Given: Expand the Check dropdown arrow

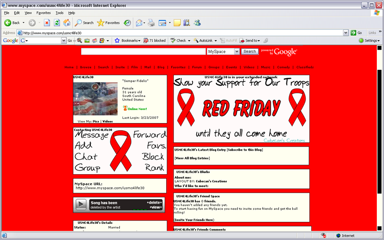Looking at the screenshot, I should pos(189,41).
